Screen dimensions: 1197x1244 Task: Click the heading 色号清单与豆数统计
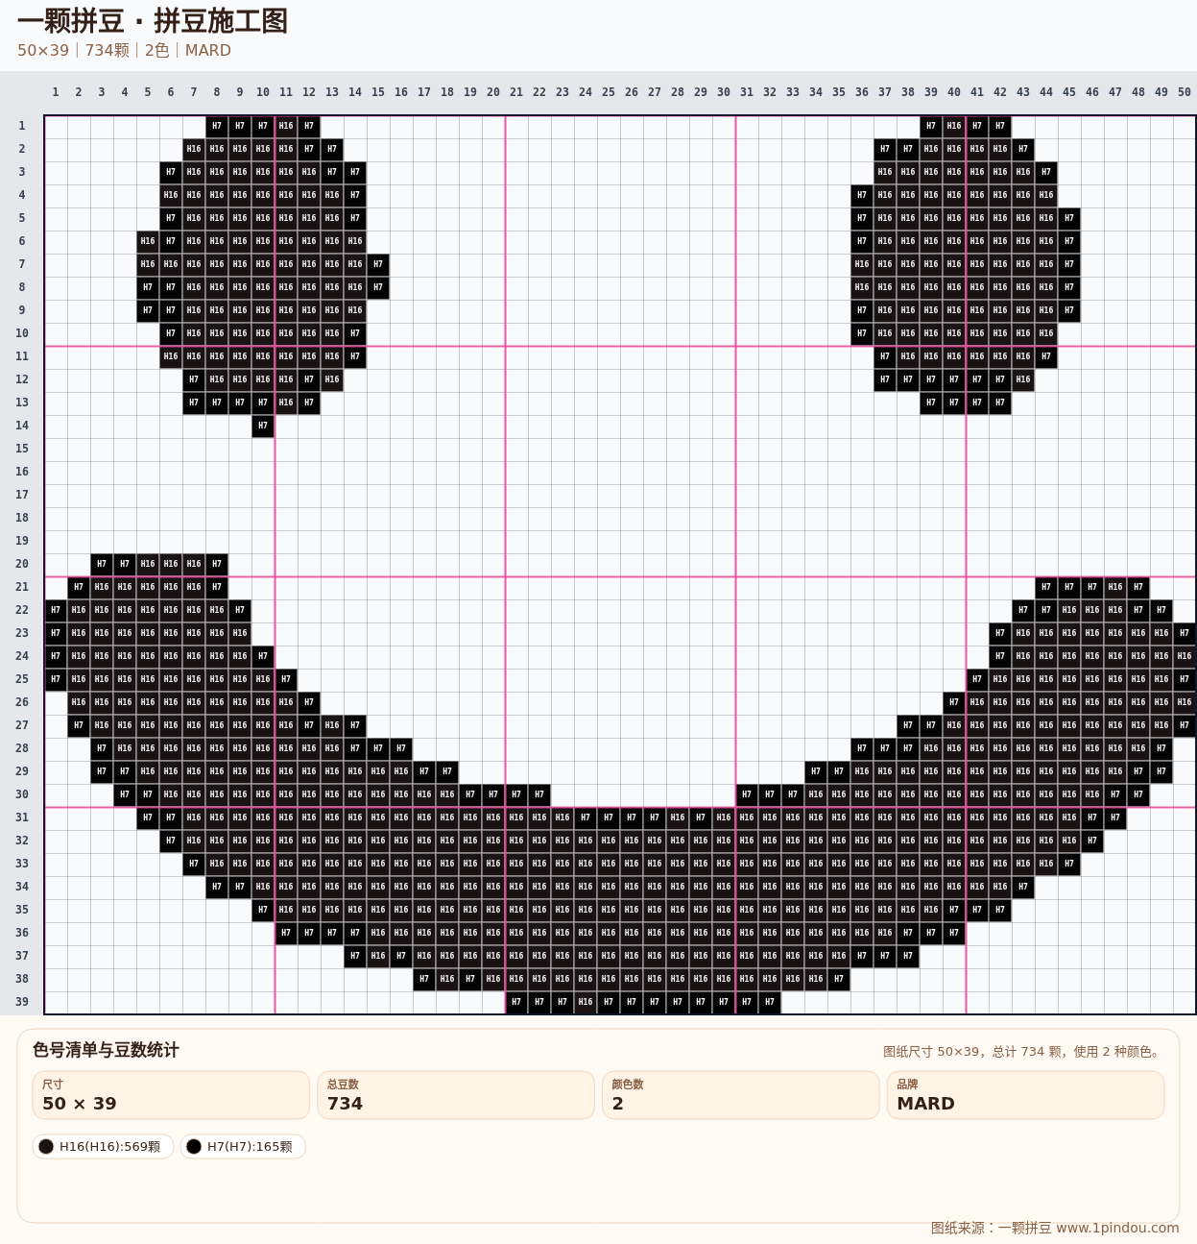coord(106,1050)
